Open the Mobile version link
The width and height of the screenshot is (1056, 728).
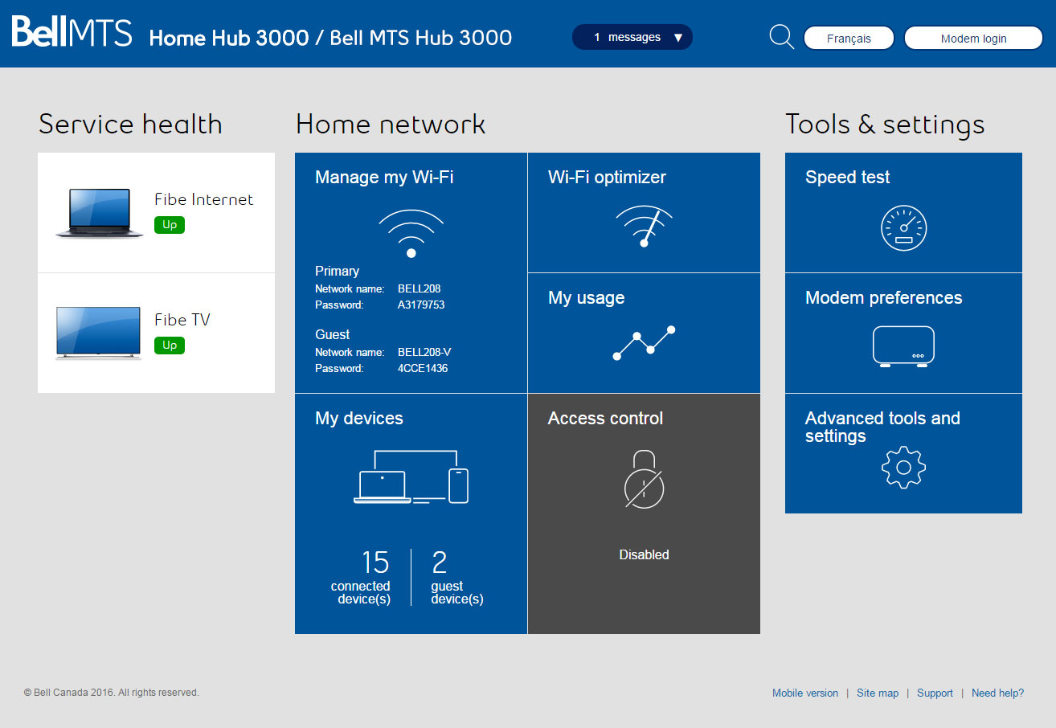[x=805, y=693]
